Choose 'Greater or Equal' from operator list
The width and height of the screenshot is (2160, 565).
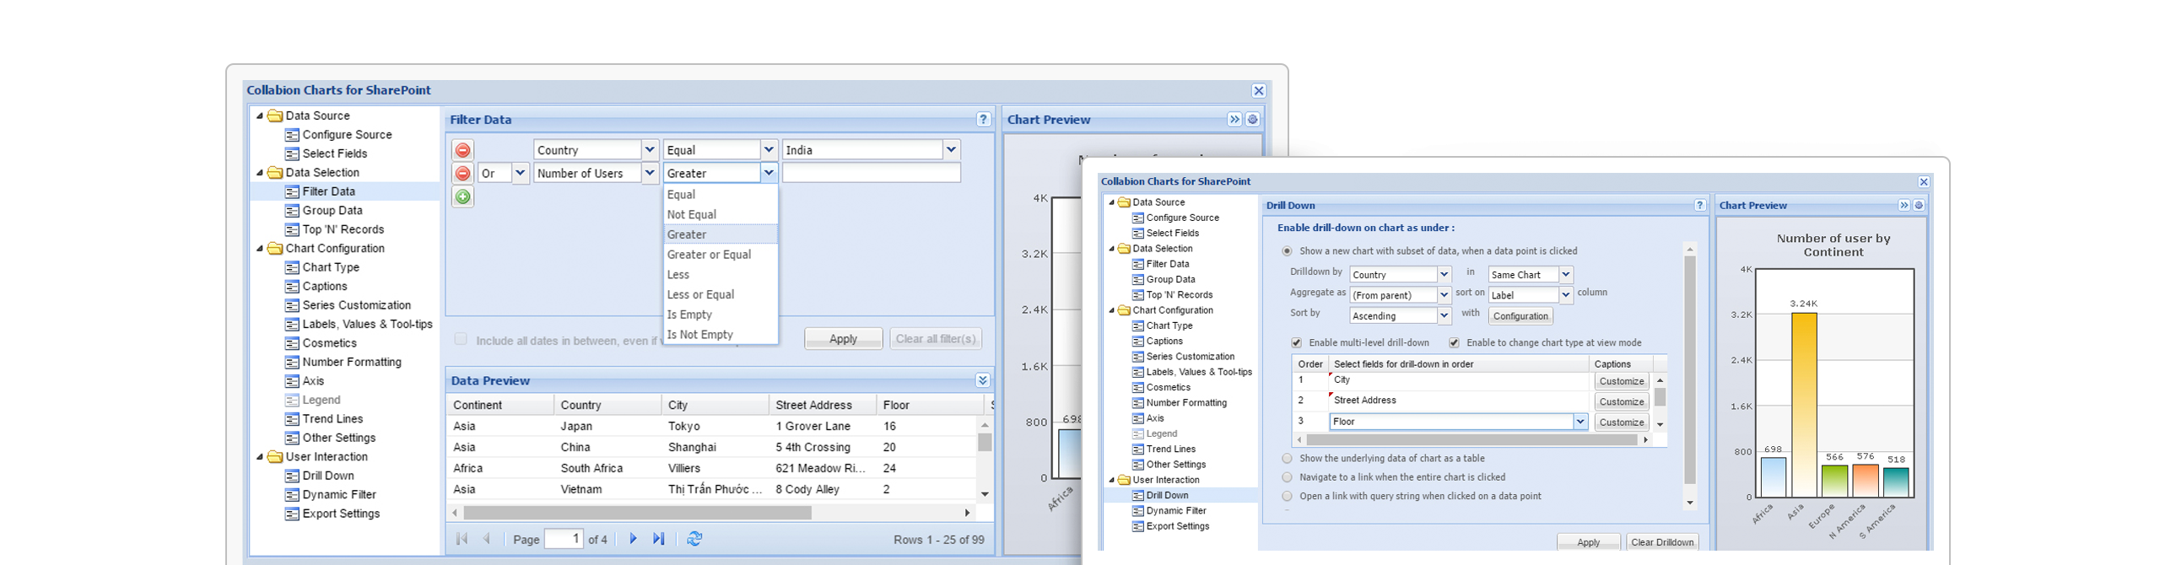point(720,255)
